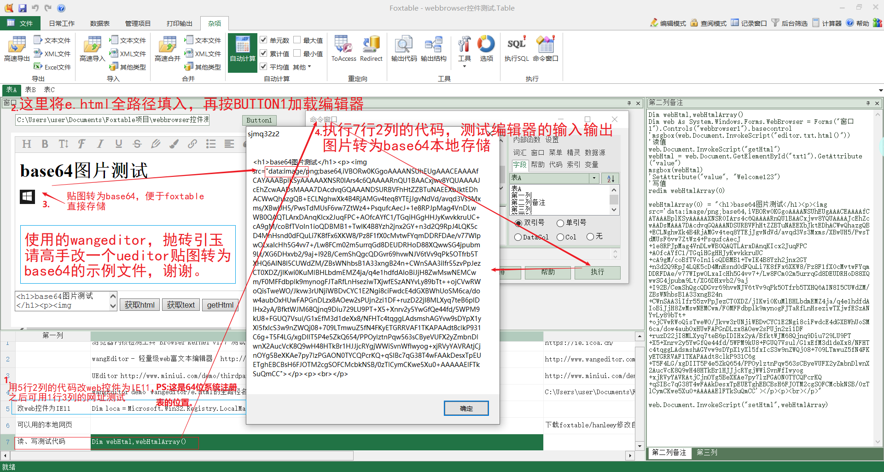Switch to the 打印输出 ribbon tab
Viewport: 884px width, 472px height.
click(x=180, y=23)
